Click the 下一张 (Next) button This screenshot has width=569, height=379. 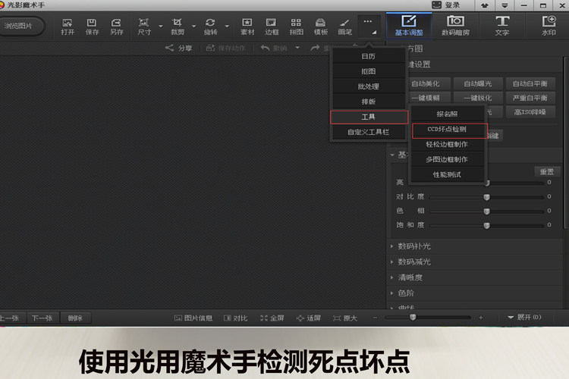pyautogui.click(x=42, y=318)
